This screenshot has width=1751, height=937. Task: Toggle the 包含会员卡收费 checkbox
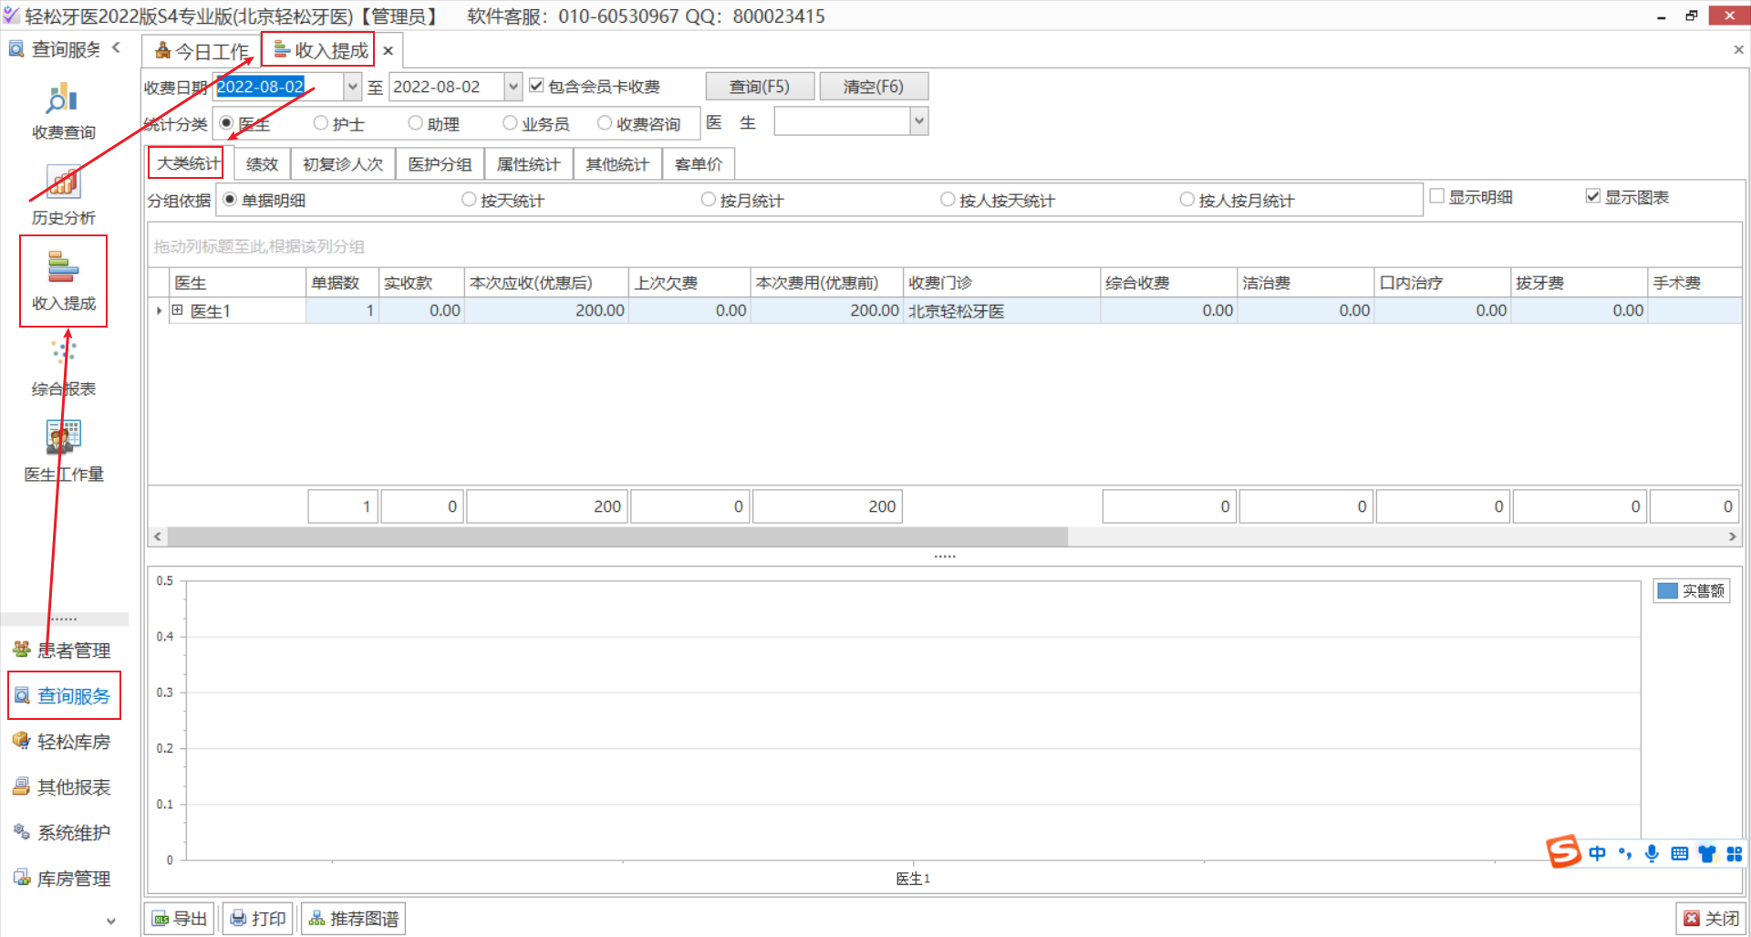pyautogui.click(x=536, y=86)
